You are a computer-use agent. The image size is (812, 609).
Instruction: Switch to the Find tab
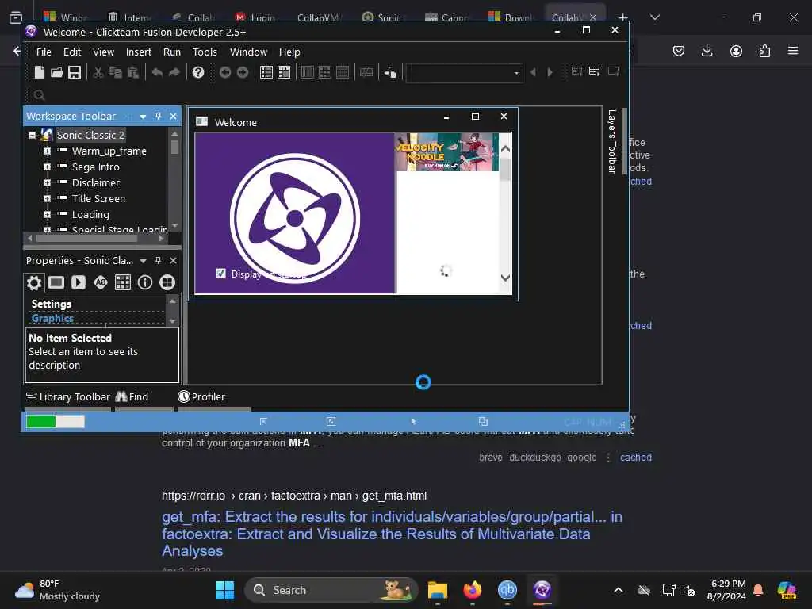click(x=132, y=396)
